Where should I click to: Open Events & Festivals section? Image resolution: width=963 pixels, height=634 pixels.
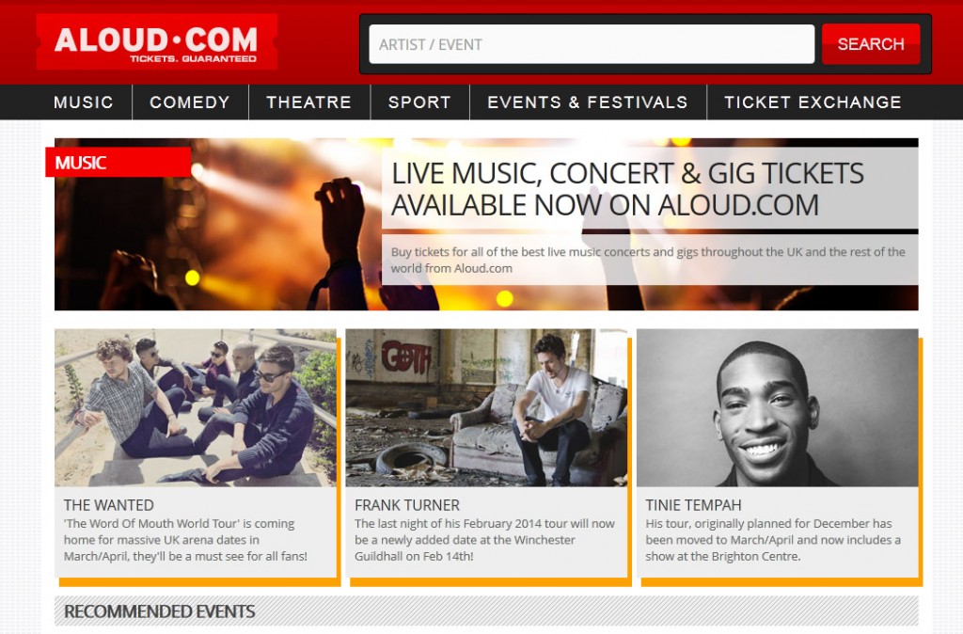587,102
